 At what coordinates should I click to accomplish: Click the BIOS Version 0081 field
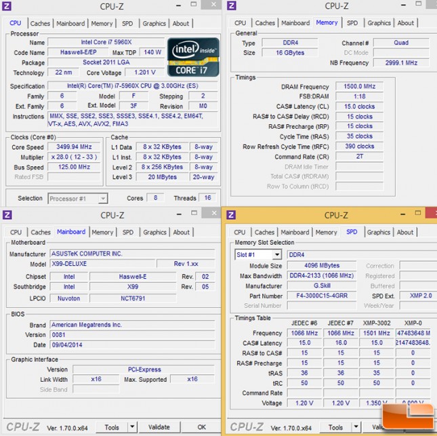[x=132, y=335]
